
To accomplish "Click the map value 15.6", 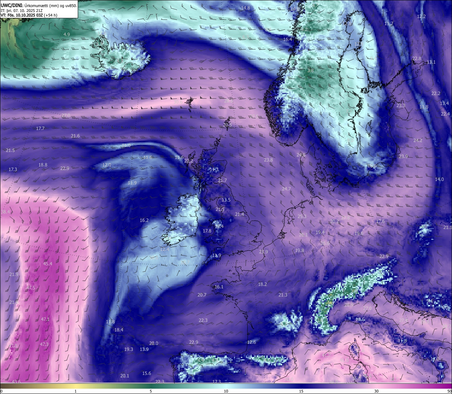I will pos(147,373).
